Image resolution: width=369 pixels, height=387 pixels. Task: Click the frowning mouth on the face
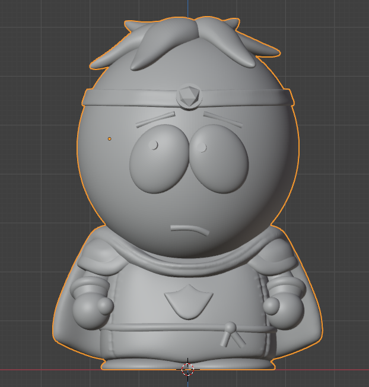point(190,230)
